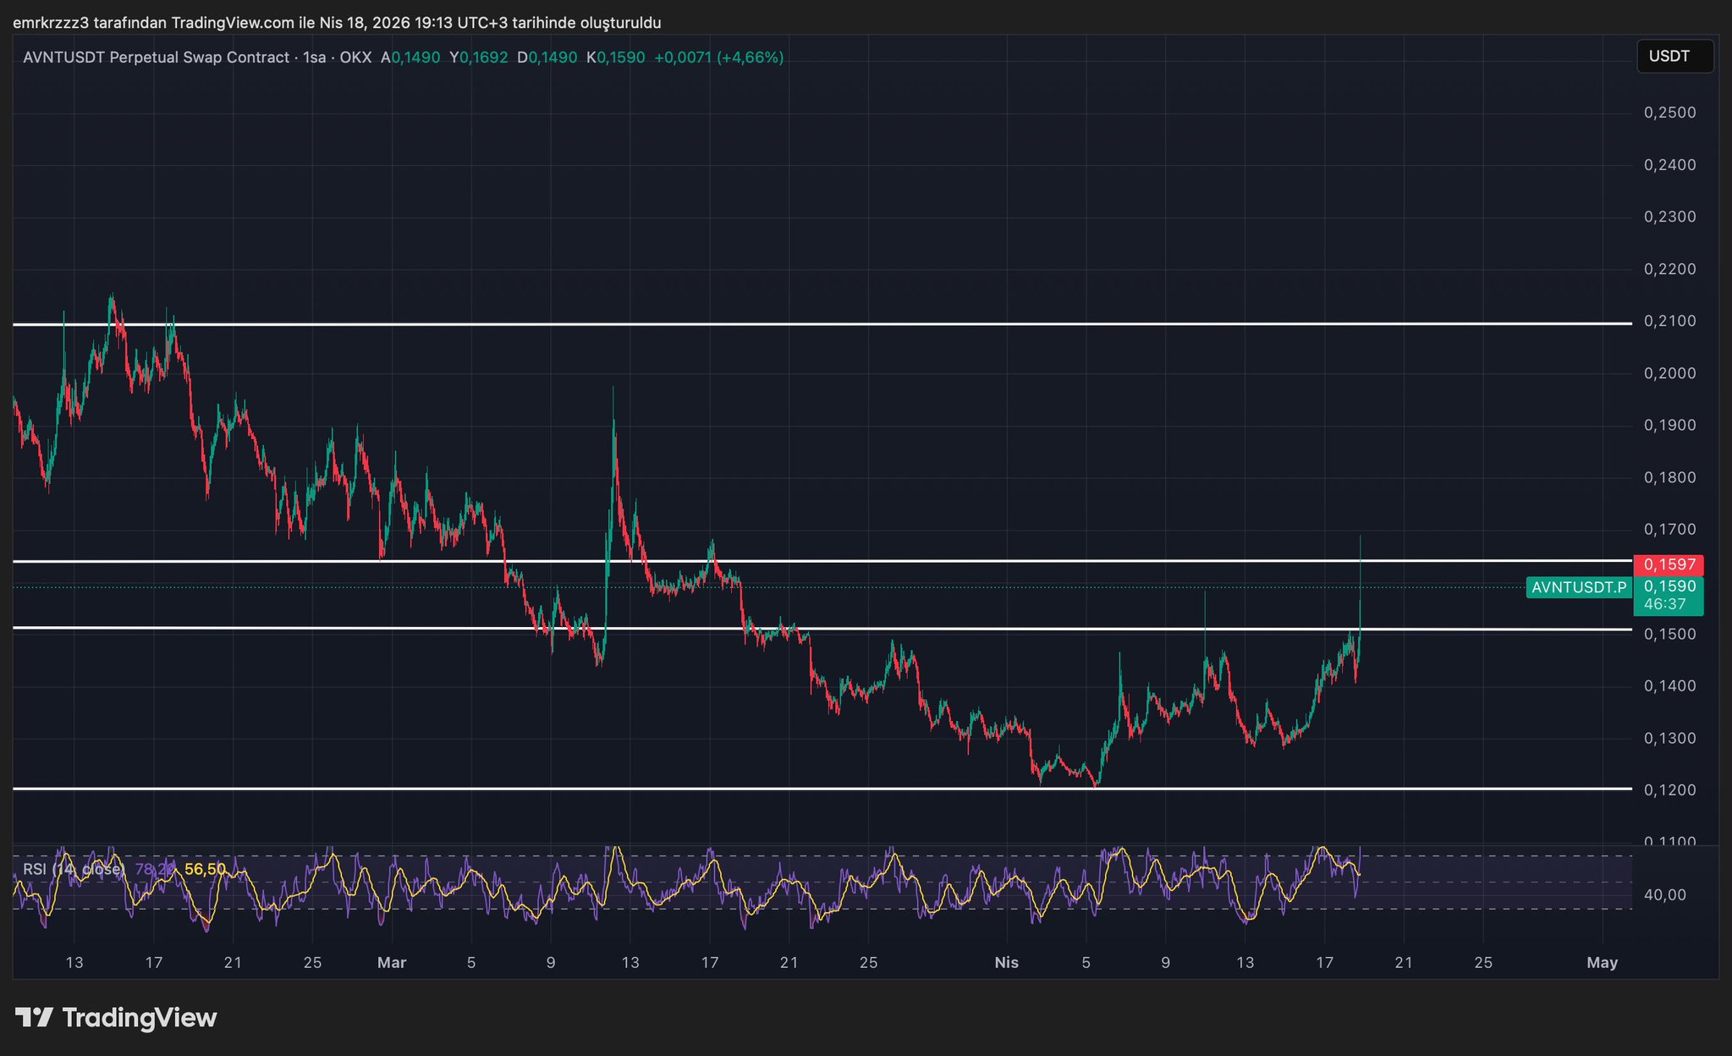Click the red 0,1597 price tag

click(x=1668, y=564)
